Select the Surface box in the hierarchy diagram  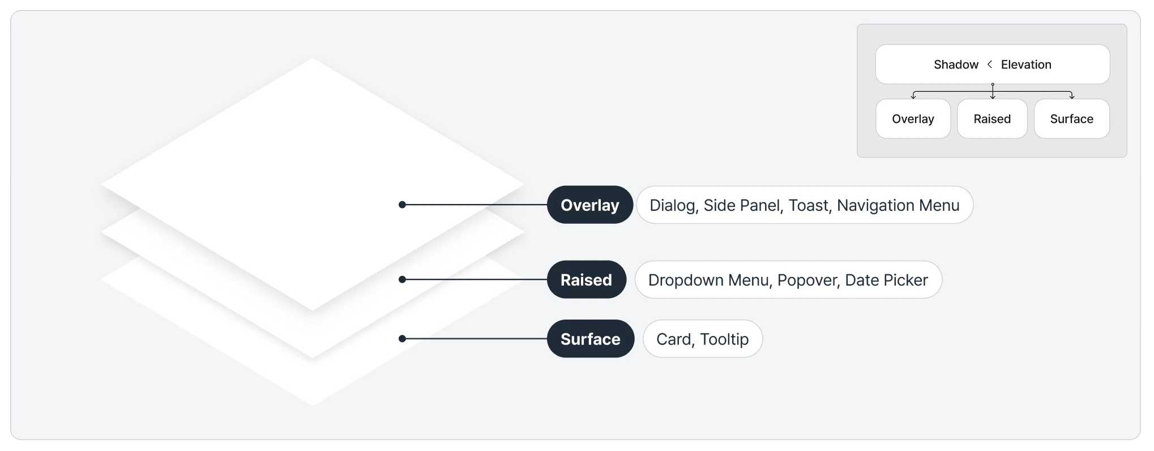tap(1071, 119)
